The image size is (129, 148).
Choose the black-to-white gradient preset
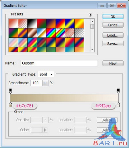32,23
